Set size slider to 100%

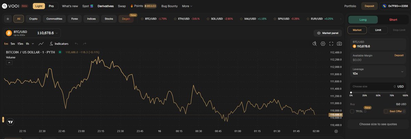pyautogui.click(x=406, y=92)
